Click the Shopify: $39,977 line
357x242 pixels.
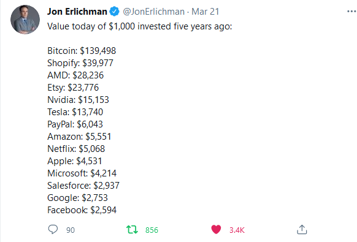(80, 63)
